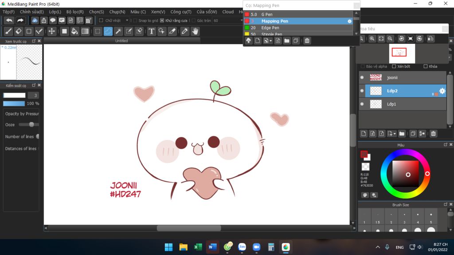The width and height of the screenshot is (454, 255).
Task: Select brush size 1.5 preset
Action: pos(378,216)
